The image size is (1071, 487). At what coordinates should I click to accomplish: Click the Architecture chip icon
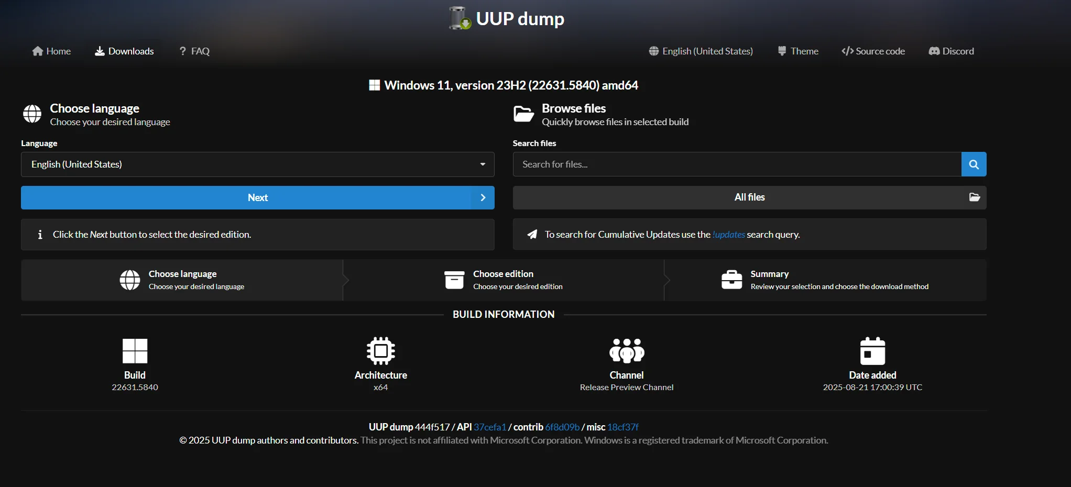point(381,351)
